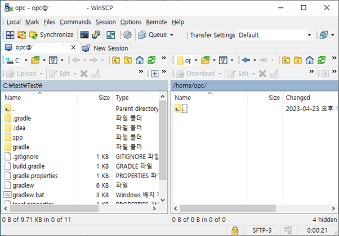
Task: Open Preferences gear icon
Action: [127, 35]
